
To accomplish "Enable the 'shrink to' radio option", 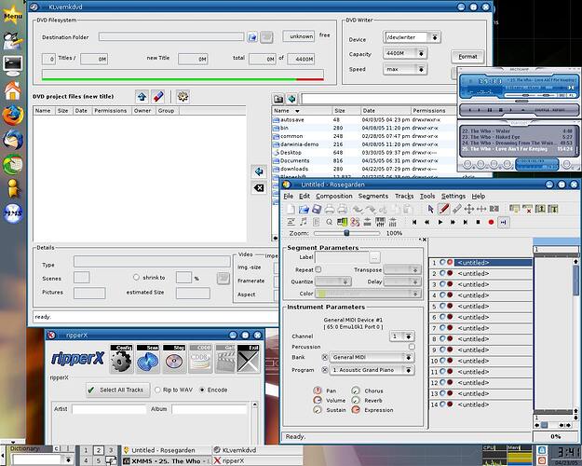I will click(x=136, y=277).
